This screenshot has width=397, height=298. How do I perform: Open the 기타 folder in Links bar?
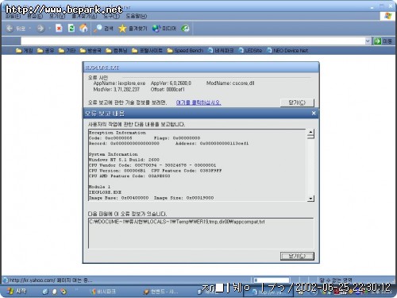point(67,50)
